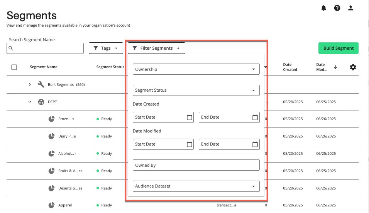Open calendar for Date Created Start Date
The image size is (369, 213).
190,117
